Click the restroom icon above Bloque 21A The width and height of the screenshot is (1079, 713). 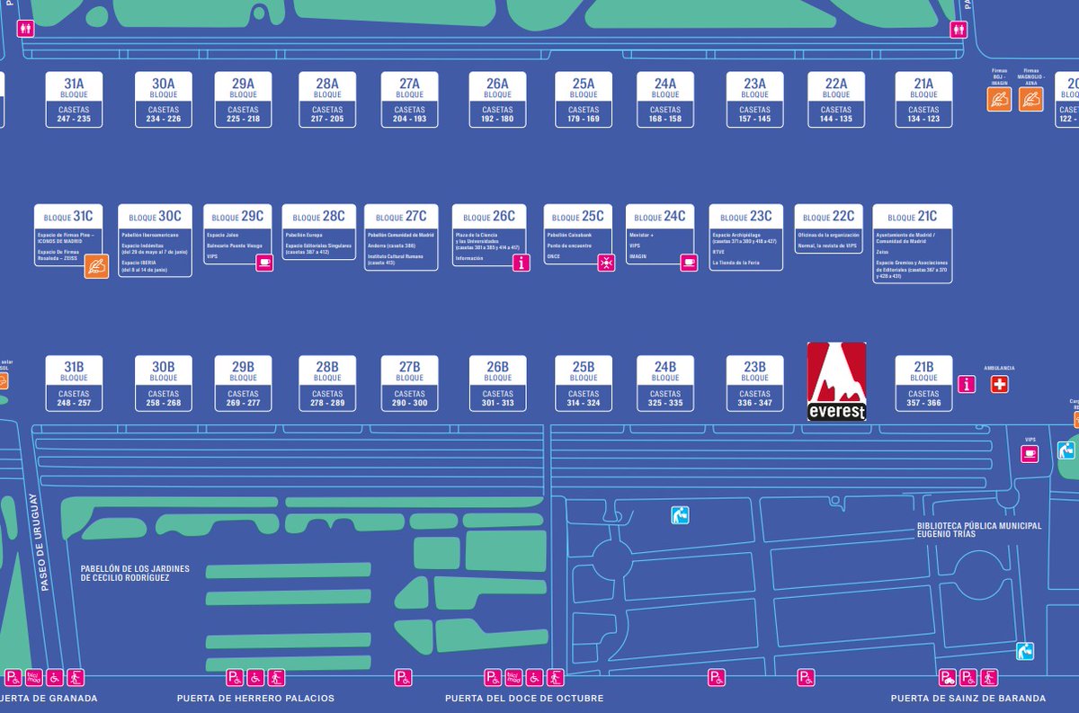tap(959, 29)
